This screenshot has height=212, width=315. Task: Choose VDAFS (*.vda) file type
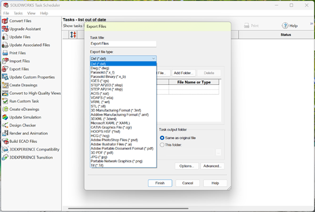tap(124, 98)
